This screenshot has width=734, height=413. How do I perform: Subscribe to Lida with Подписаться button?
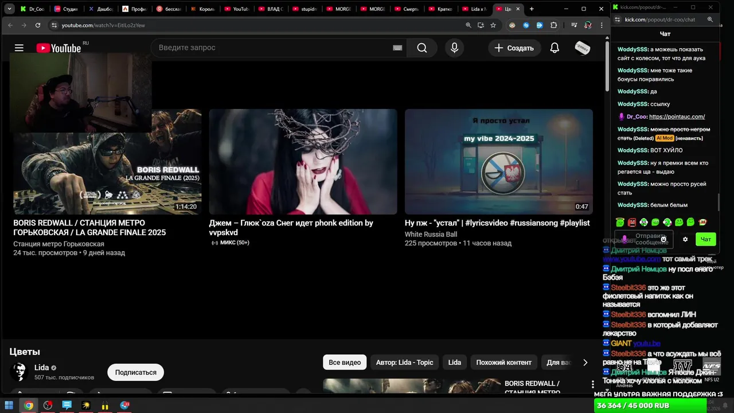tap(135, 372)
